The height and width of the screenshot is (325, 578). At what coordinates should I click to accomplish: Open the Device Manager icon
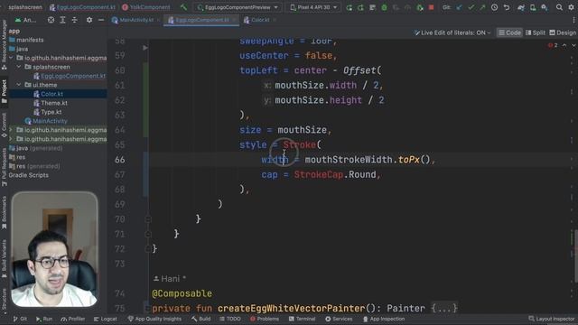[x=533, y=7]
